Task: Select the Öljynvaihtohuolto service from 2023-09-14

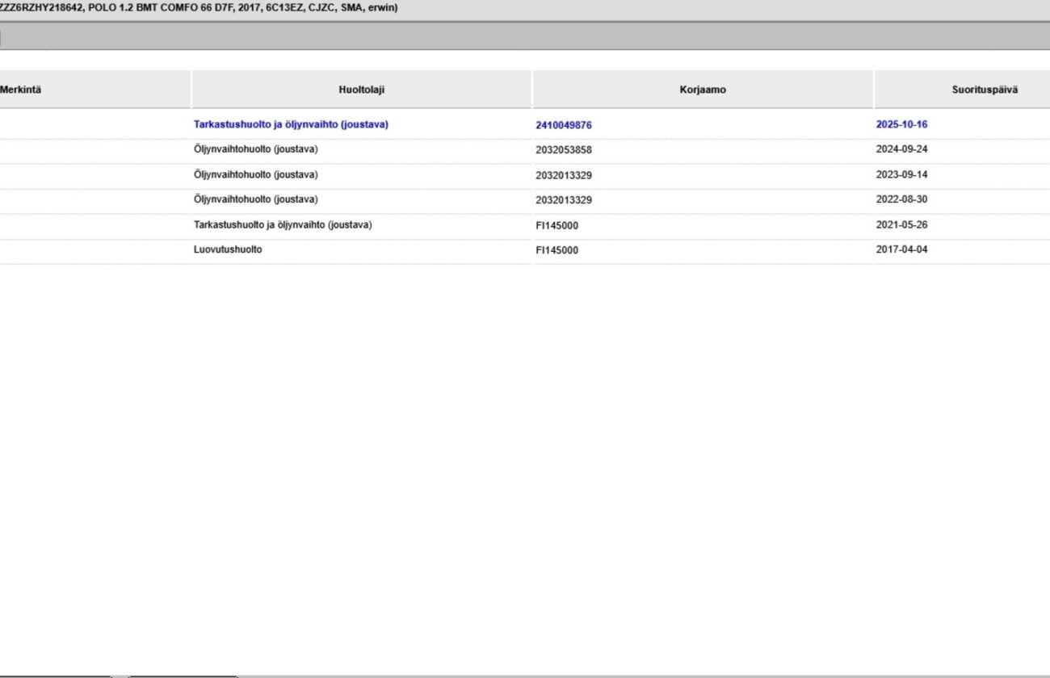Action: pos(256,174)
